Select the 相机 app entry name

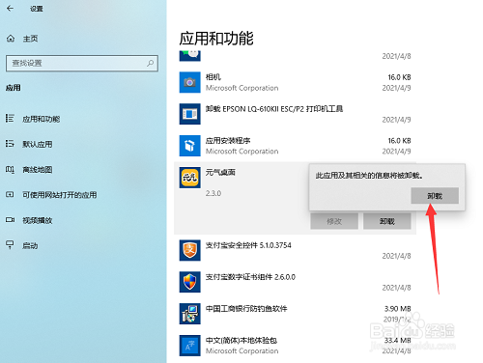[x=213, y=77]
